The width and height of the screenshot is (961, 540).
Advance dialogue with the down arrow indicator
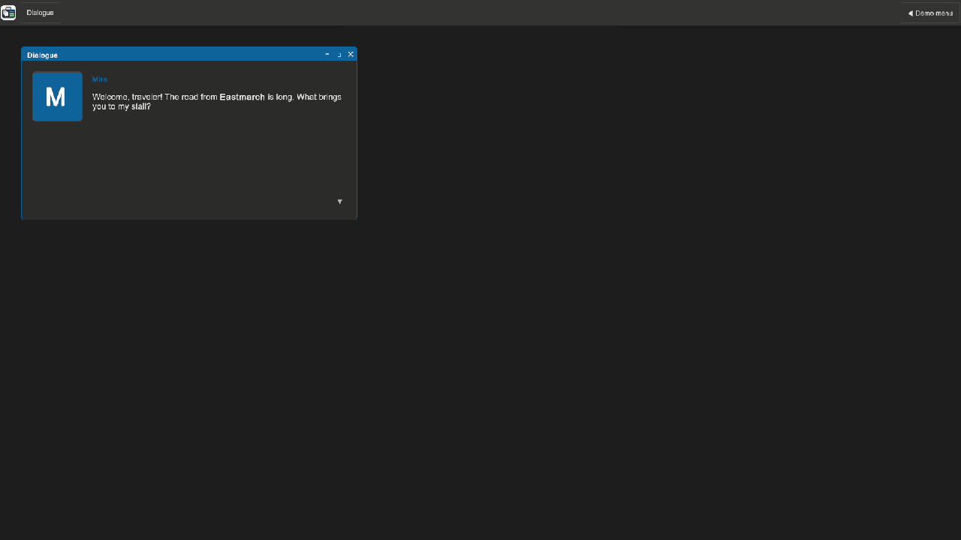tap(340, 202)
